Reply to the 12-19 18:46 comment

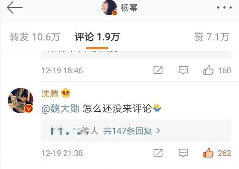pyautogui.click(x=183, y=70)
